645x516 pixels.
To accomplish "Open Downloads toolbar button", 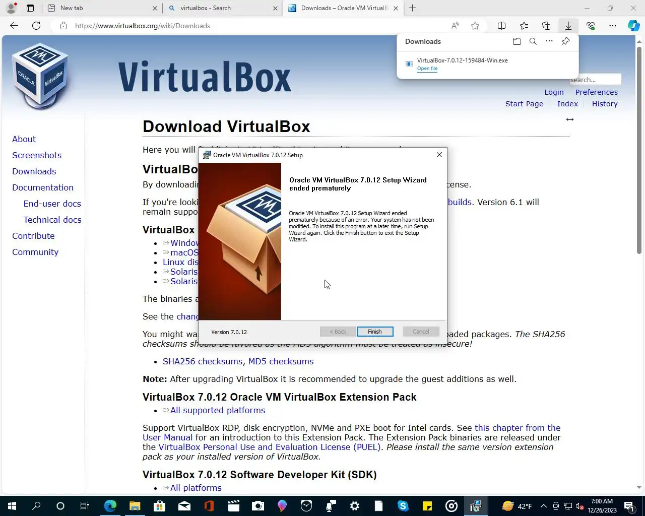I will tap(568, 26).
